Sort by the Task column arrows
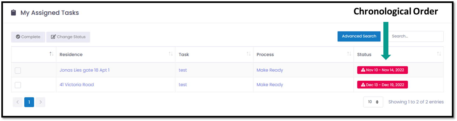This screenshot has width=457, height=121. point(249,54)
